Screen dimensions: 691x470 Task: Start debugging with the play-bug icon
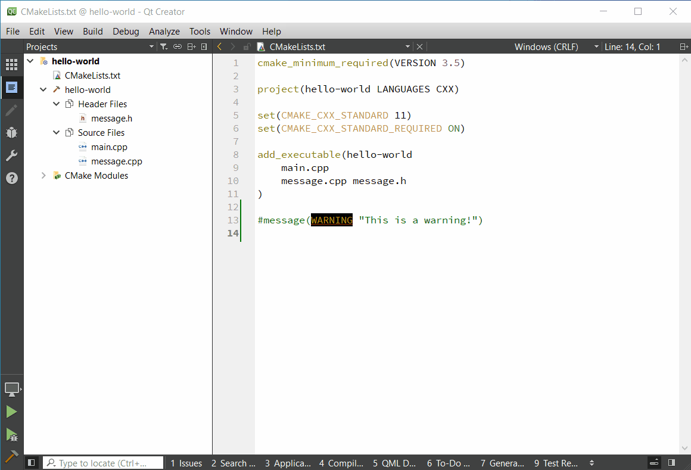pyautogui.click(x=11, y=435)
